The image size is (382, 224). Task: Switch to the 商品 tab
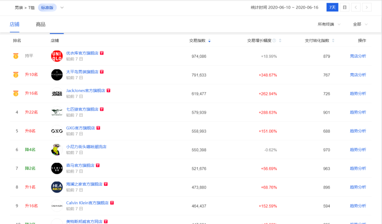(x=41, y=24)
